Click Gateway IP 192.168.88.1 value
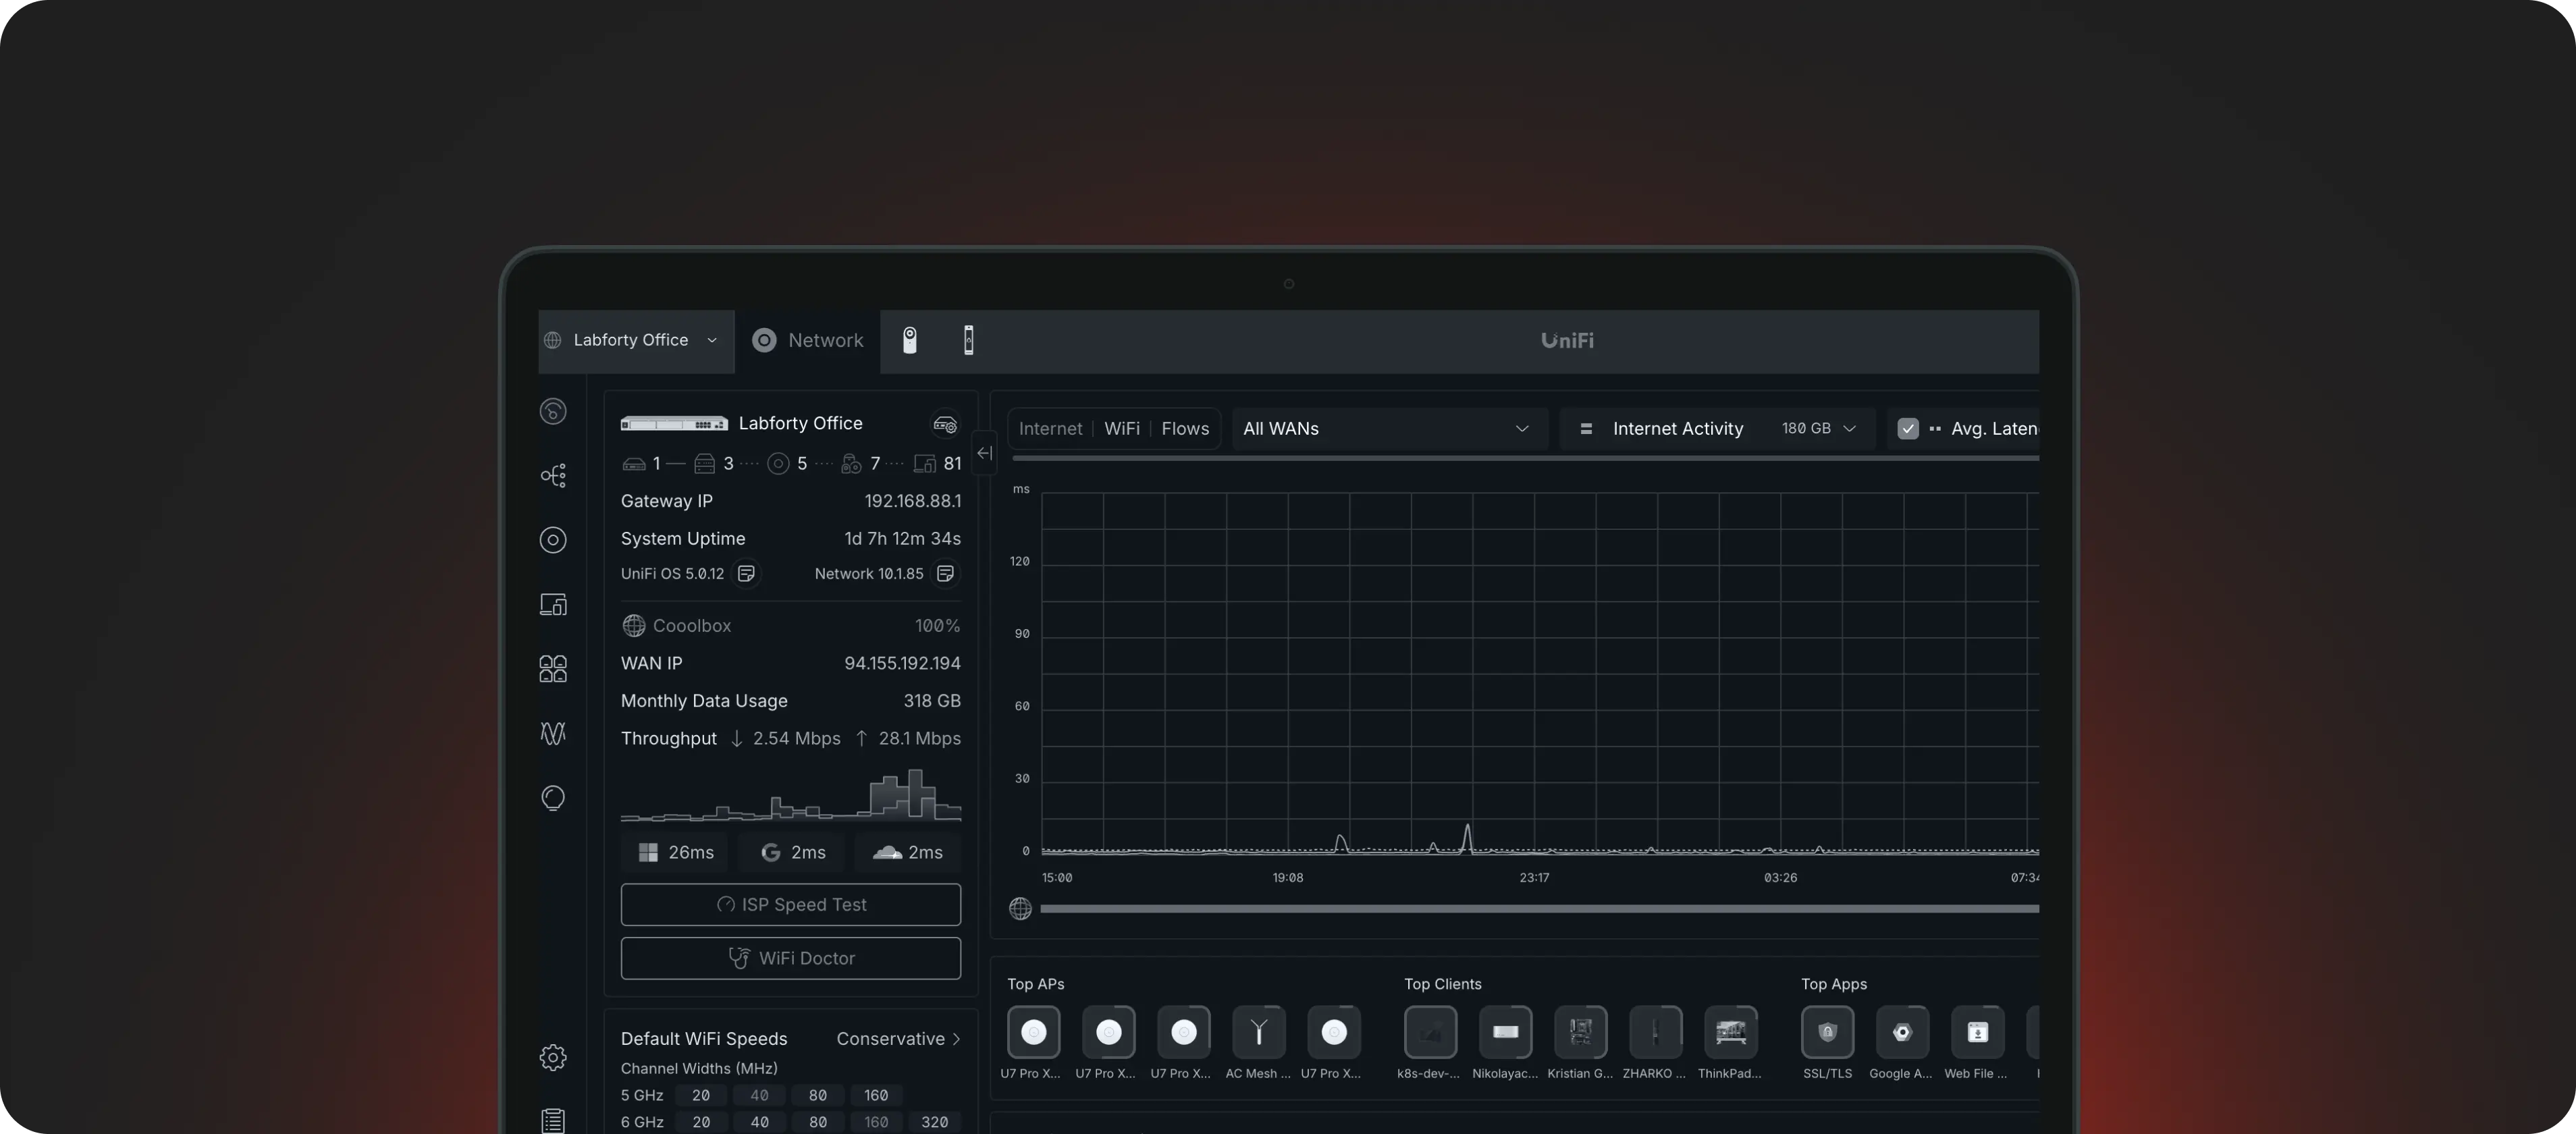Image resolution: width=2576 pixels, height=1134 pixels. tap(912, 501)
